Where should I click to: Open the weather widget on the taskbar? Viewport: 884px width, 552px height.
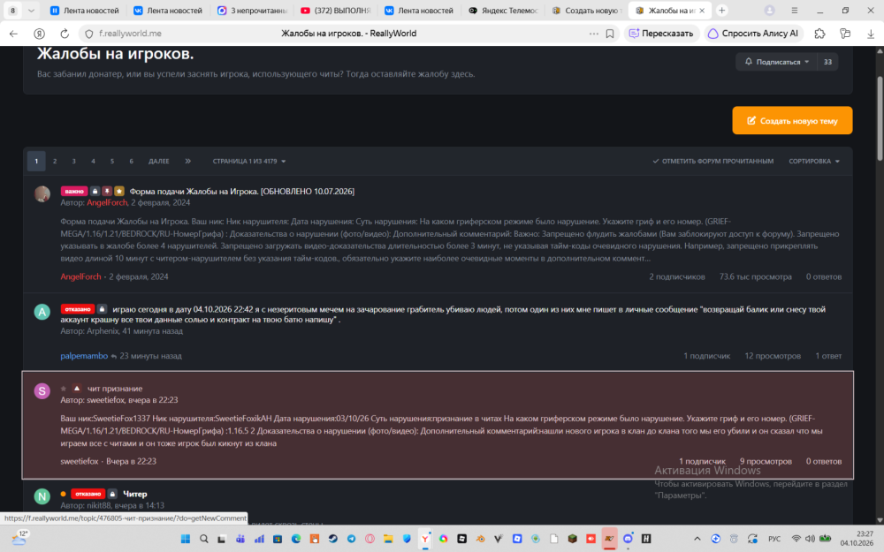[x=19, y=539]
